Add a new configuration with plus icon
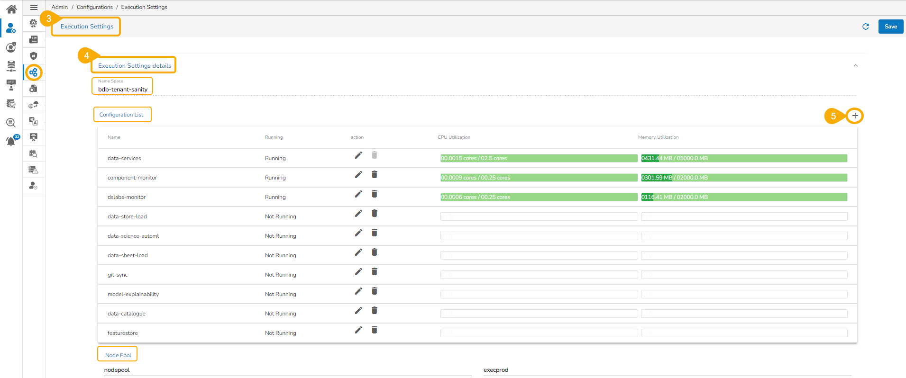Screen dimensions: 906x378 [855, 116]
